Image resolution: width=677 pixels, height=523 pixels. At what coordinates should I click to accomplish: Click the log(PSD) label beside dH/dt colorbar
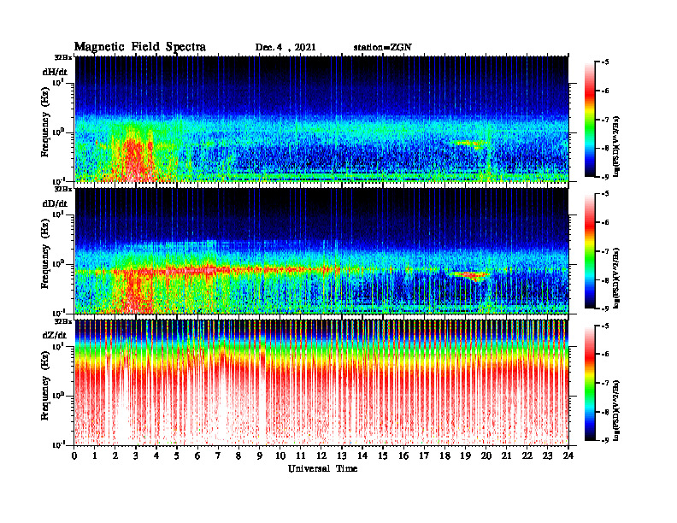tap(616, 146)
